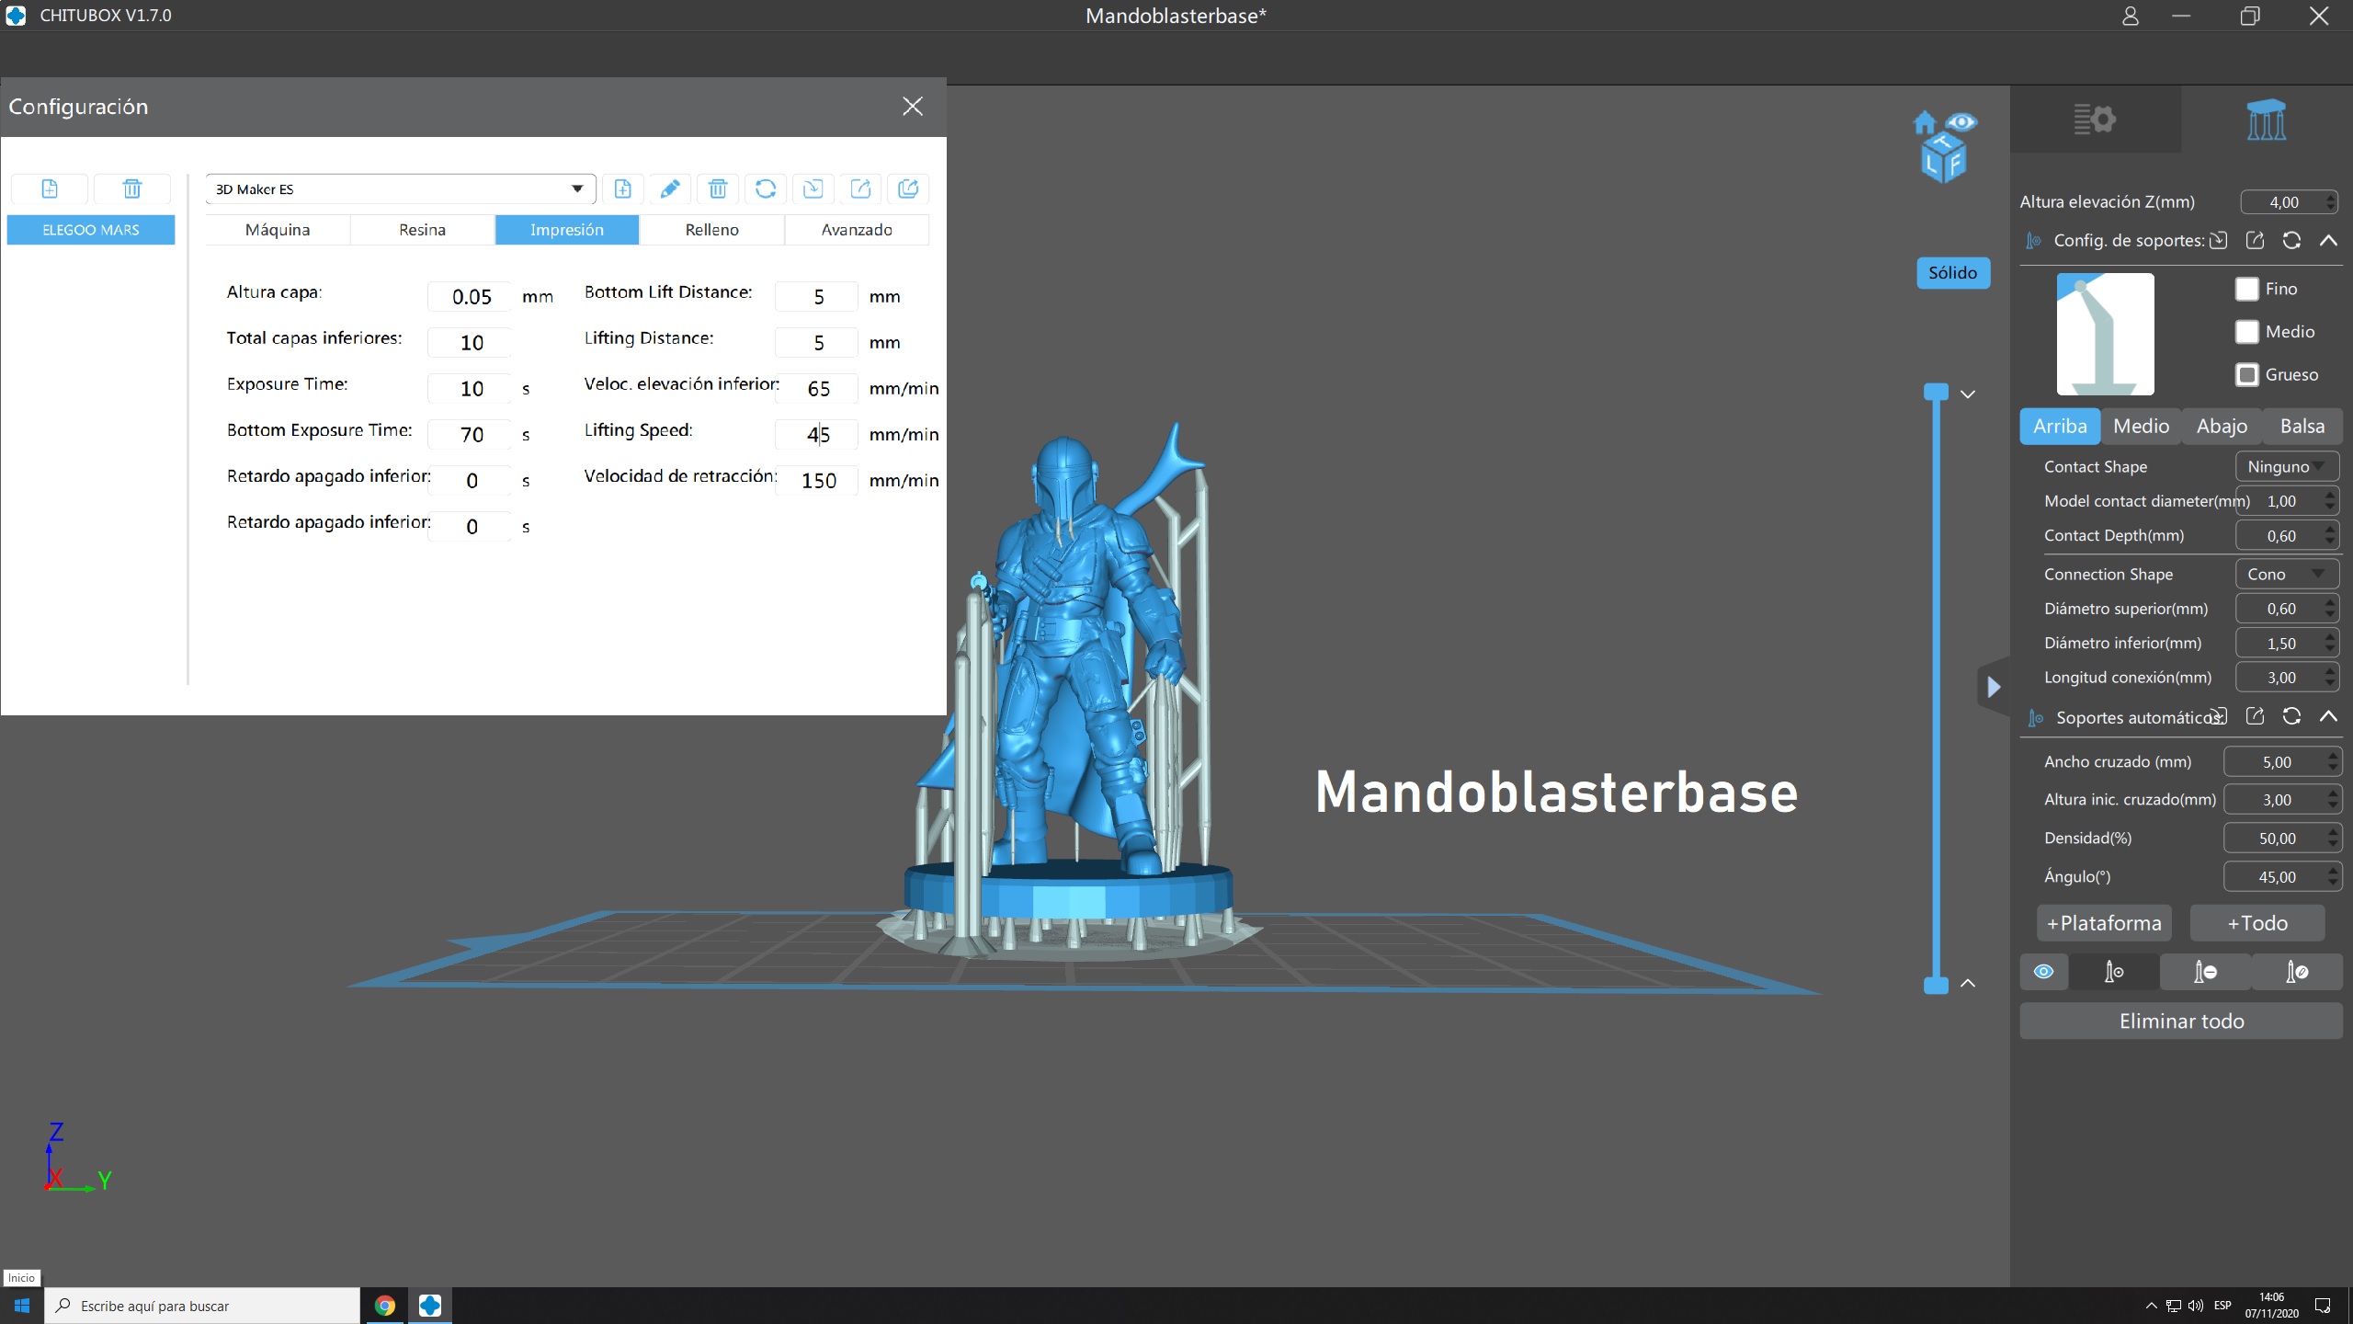
Task: Delete printer with left trash icon
Action: (132, 188)
